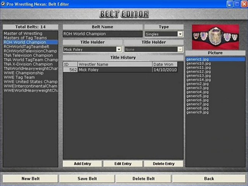
Task: Select generic9.jpg in picture list
Action: [x=215, y=112]
